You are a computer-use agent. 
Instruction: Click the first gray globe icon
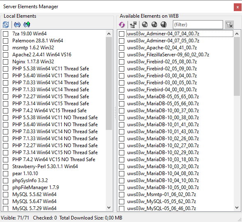[x=145, y=24]
